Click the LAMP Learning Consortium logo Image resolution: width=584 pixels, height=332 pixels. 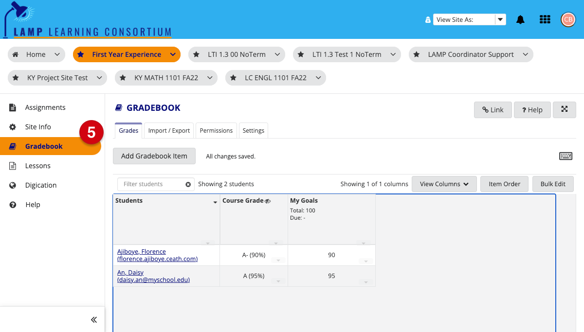click(88, 19)
